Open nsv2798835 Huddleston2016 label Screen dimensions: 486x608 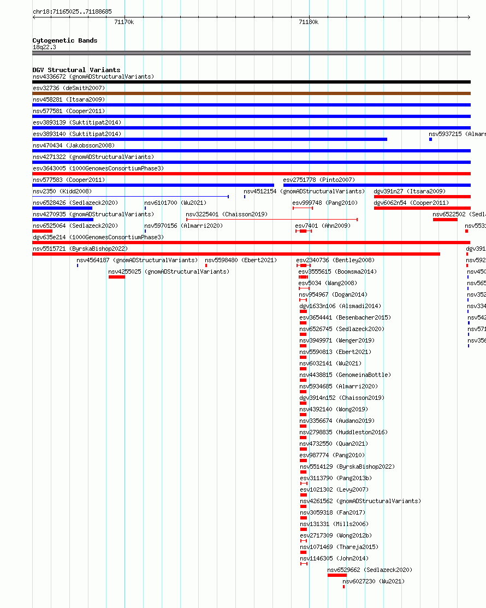point(344,432)
